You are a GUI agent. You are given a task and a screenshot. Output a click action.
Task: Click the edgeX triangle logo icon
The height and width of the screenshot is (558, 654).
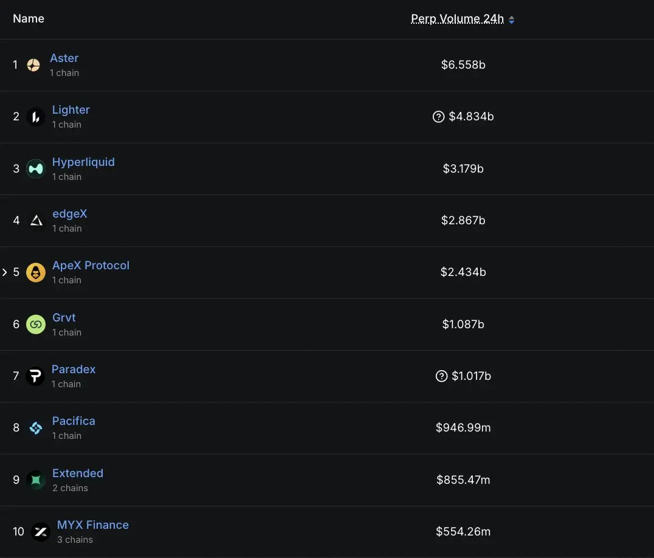pyautogui.click(x=36, y=220)
